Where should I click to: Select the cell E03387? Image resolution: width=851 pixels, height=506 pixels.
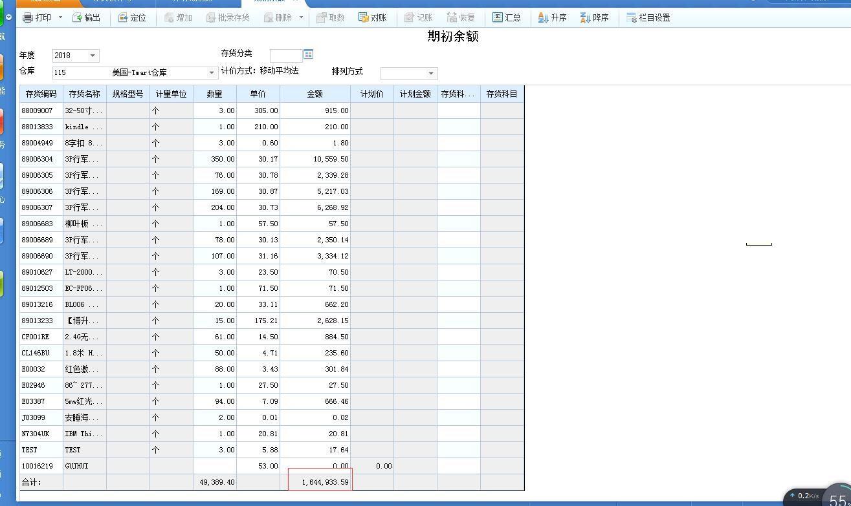click(41, 401)
